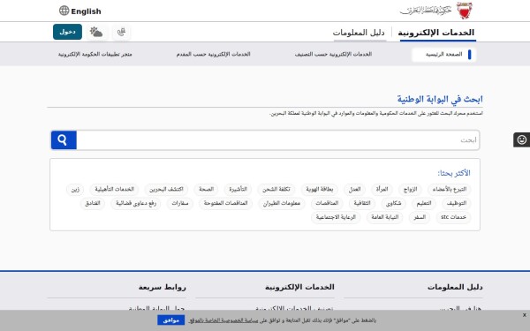Select the الثقافية search tag
Viewport: 530px width, 331px height.
362,203
